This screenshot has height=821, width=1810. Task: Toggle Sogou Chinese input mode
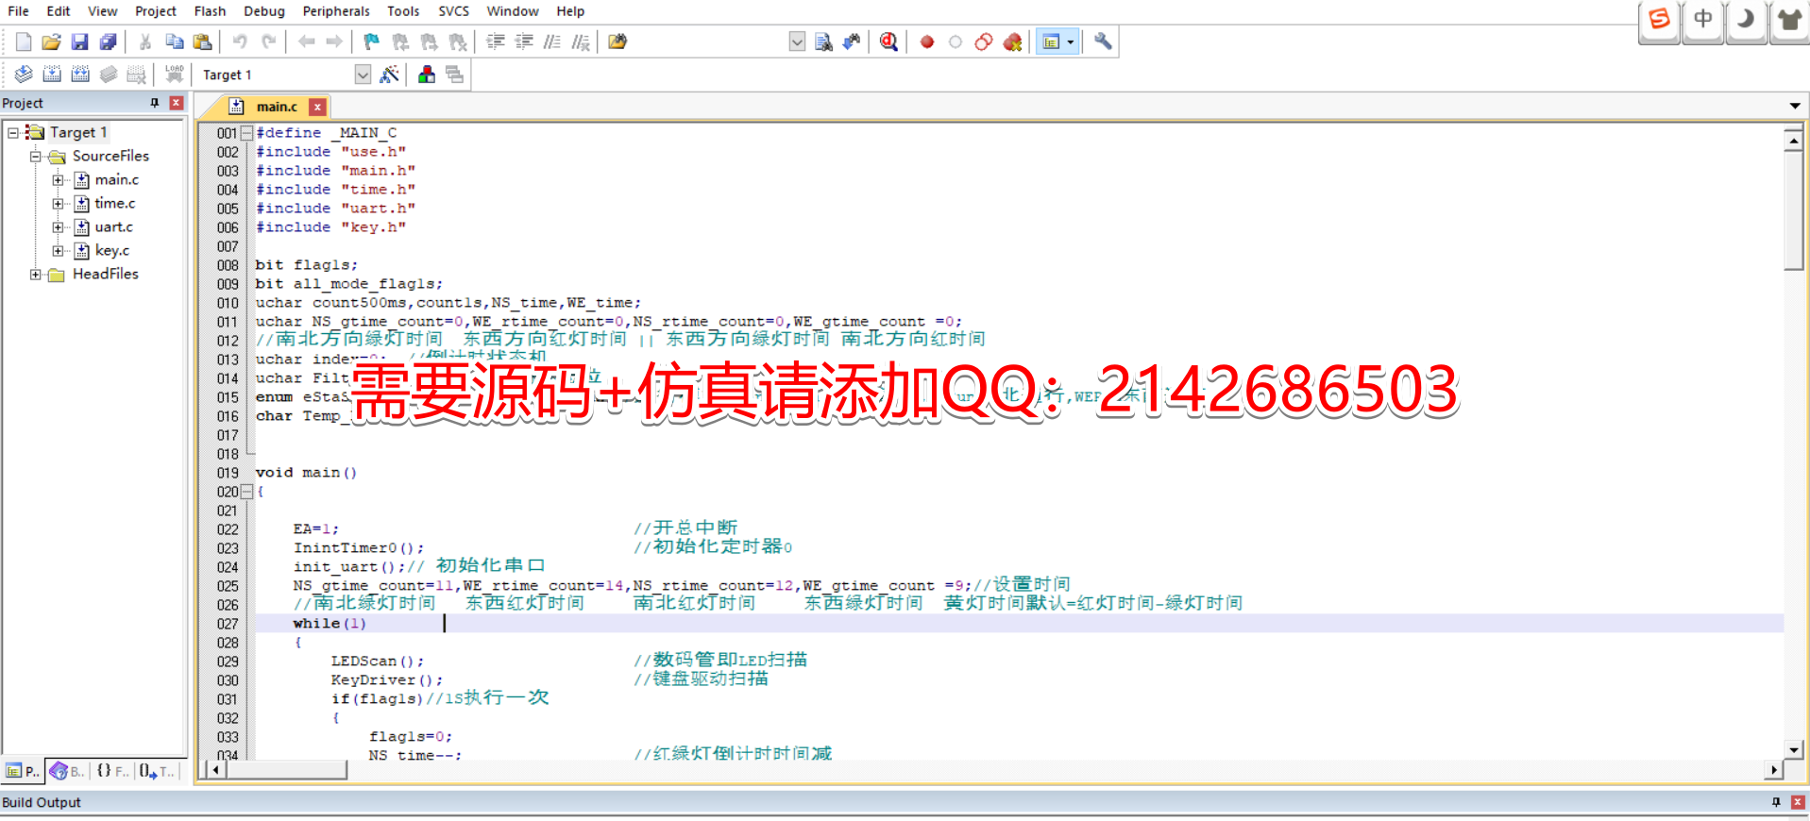(1702, 20)
